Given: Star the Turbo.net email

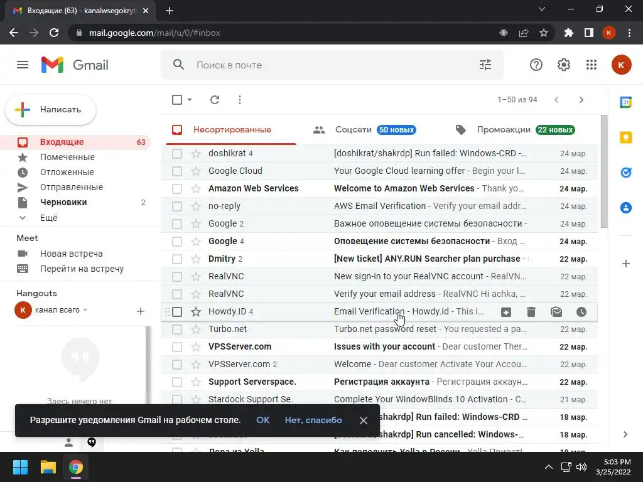Looking at the screenshot, I should pos(196,329).
